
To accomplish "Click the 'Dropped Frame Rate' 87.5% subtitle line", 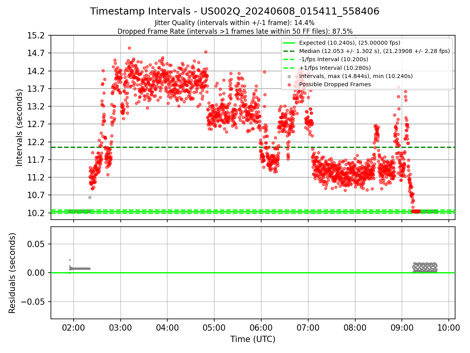I will (x=235, y=31).
